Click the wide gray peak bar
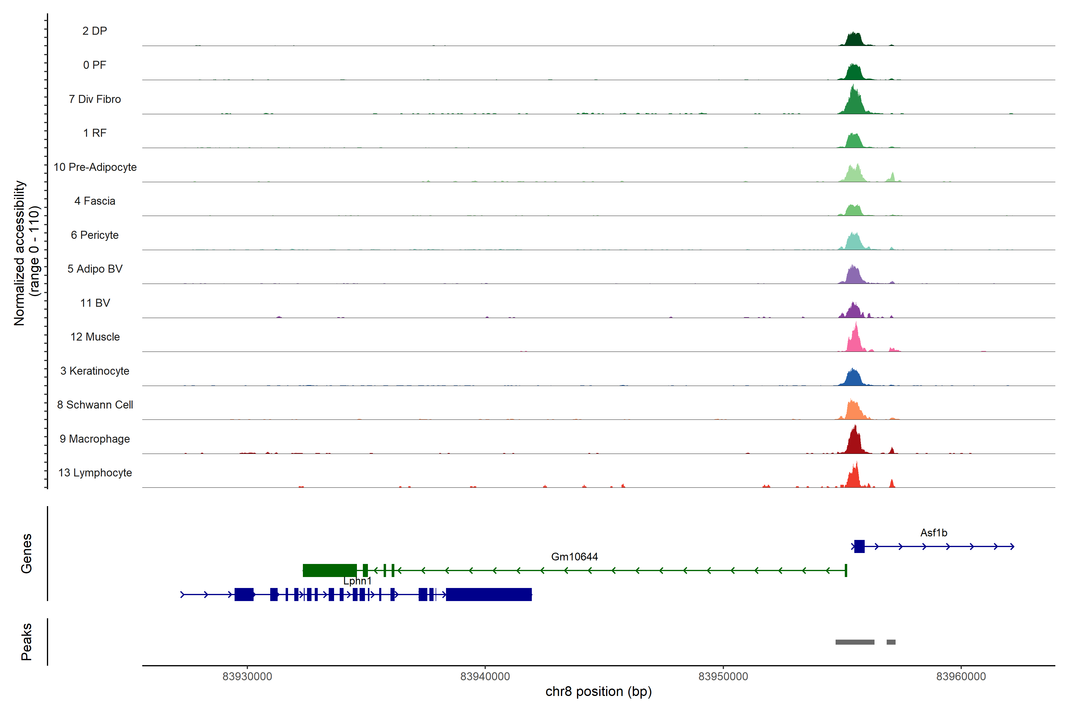 point(855,642)
